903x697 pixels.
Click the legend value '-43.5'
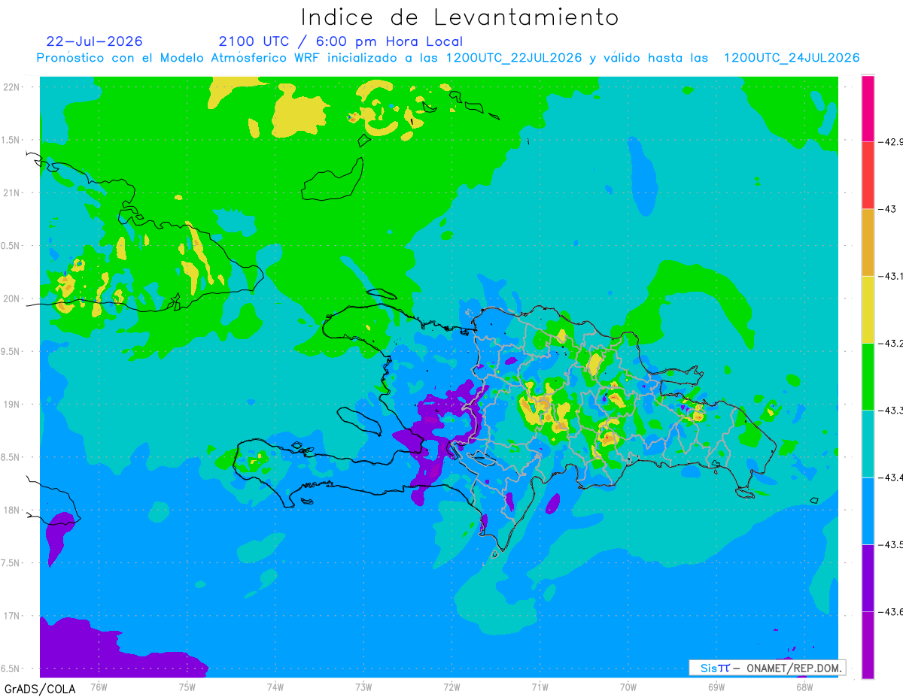click(x=891, y=544)
